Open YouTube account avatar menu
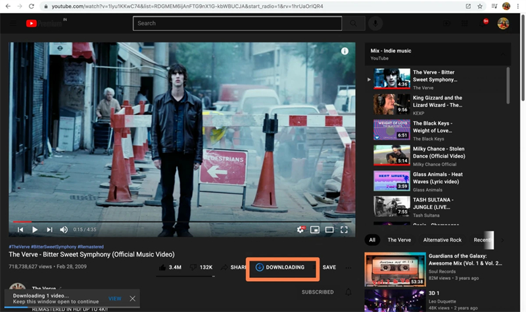This screenshot has width=526, height=312. 503,23
